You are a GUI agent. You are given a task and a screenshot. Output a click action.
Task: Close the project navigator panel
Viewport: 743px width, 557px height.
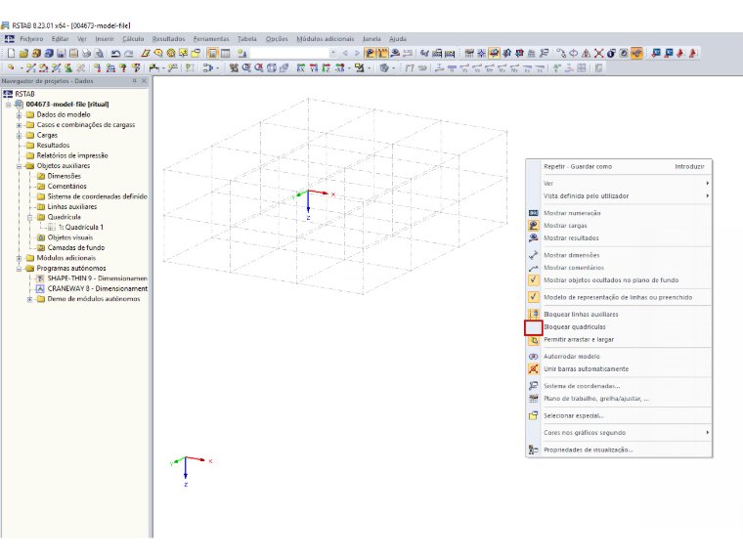coord(144,81)
